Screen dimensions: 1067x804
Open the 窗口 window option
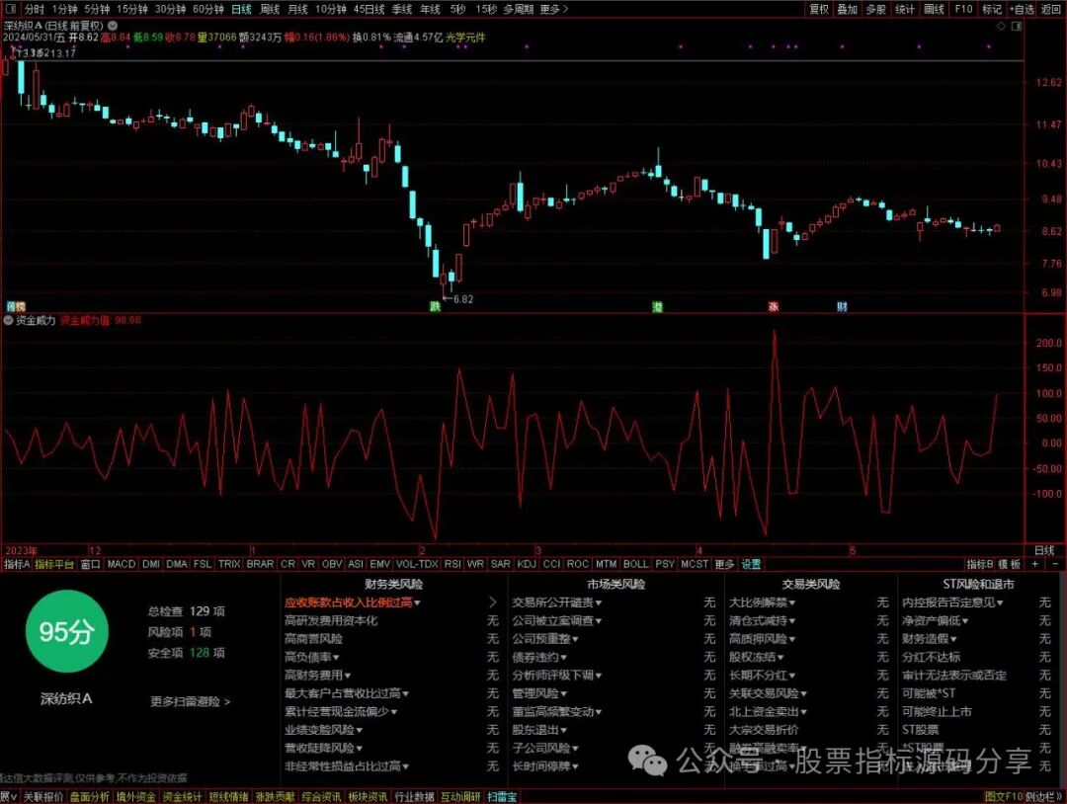tap(91, 564)
